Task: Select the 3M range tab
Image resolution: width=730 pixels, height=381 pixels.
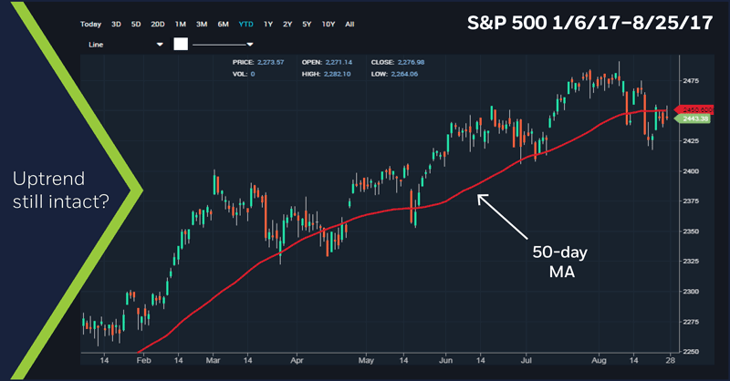Action: click(203, 24)
